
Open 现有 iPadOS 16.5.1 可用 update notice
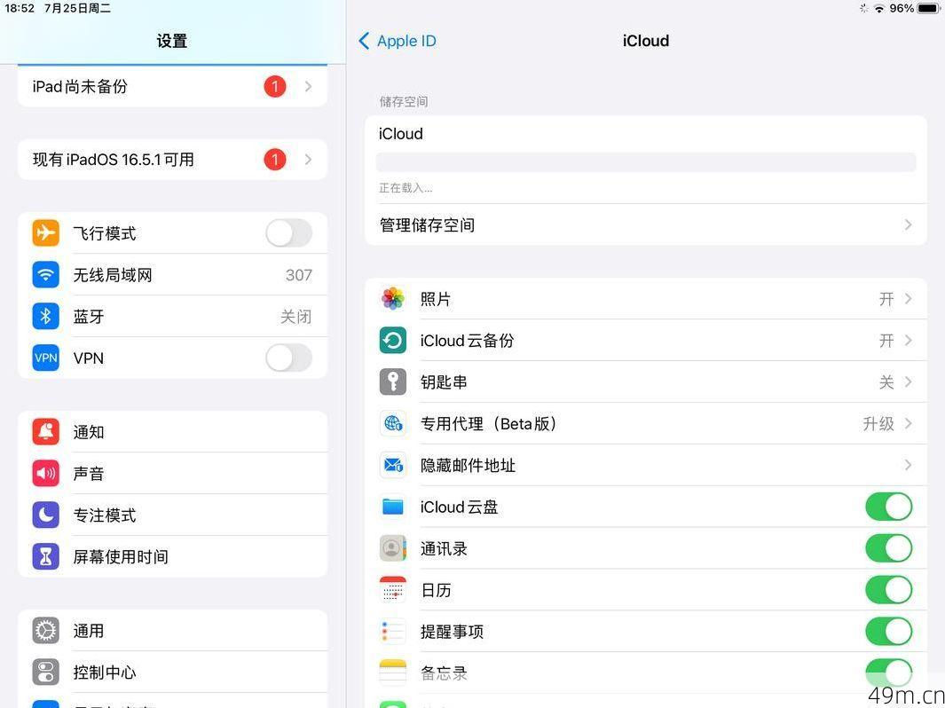coord(173,160)
